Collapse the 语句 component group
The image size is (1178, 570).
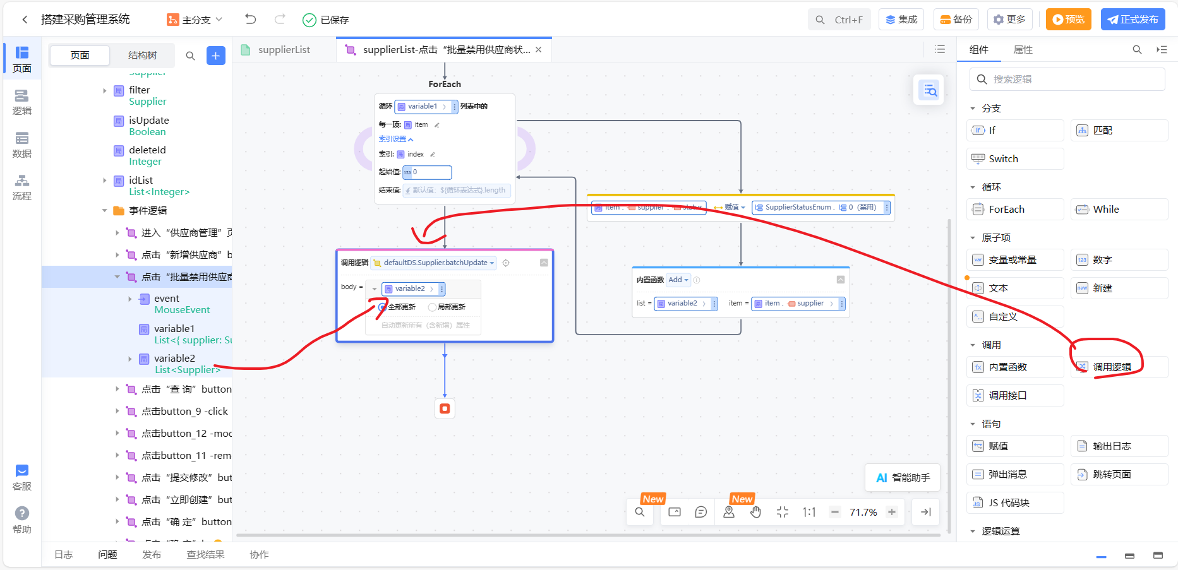click(x=973, y=424)
